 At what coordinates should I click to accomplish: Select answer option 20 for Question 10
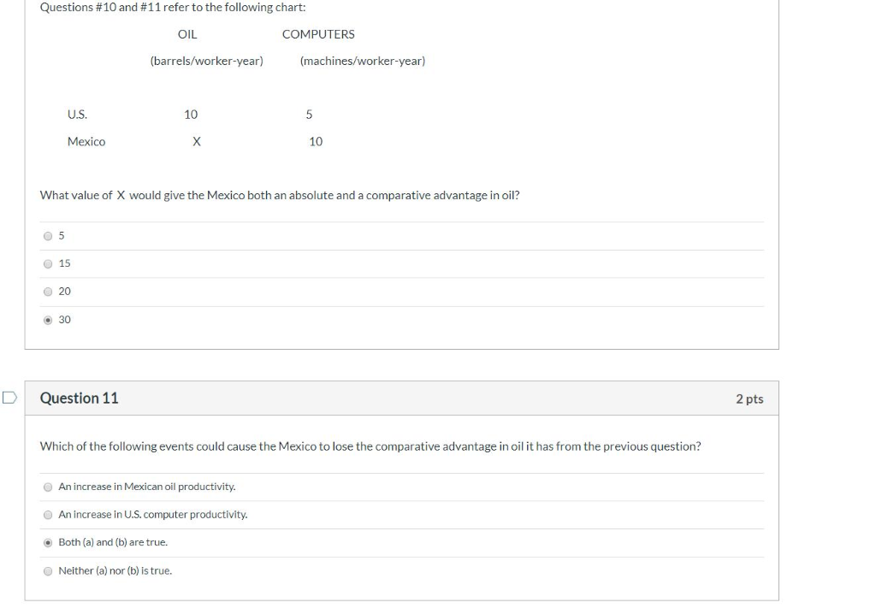(x=49, y=291)
